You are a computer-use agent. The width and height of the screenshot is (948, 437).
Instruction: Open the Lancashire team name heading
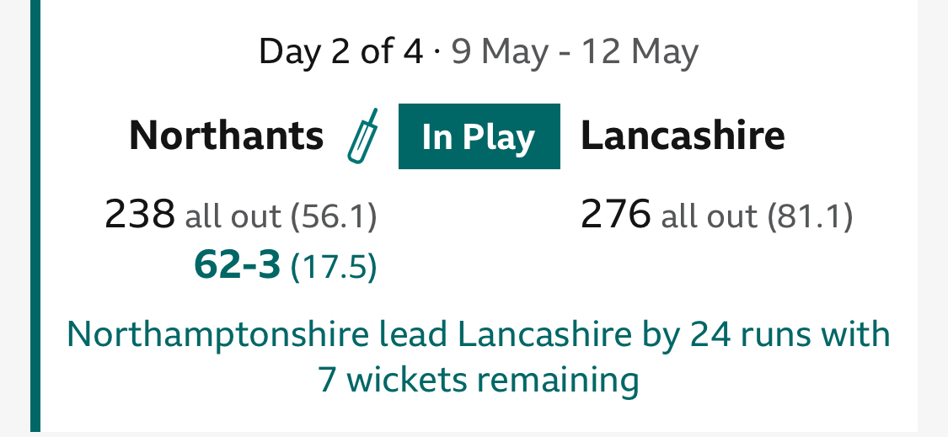[683, 136]
